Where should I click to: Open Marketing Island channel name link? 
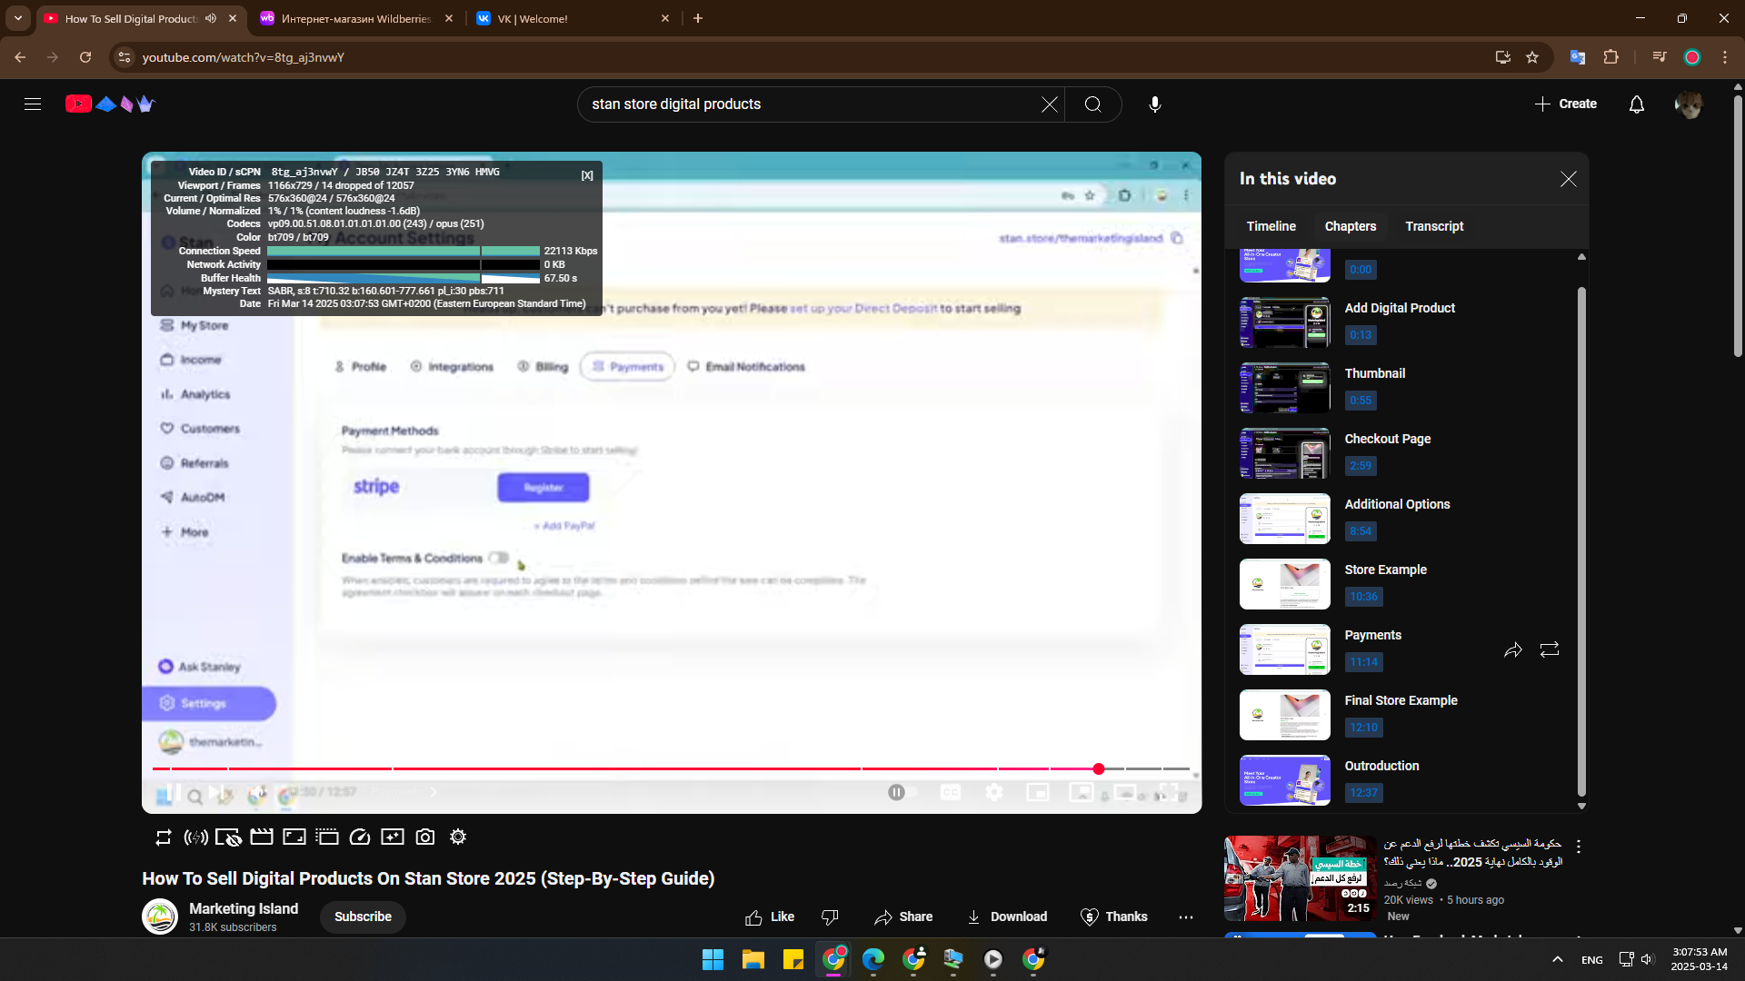tap(244, 909)
